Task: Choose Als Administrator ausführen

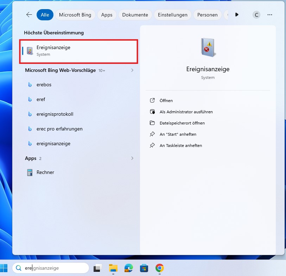Action: click(186, 112)
